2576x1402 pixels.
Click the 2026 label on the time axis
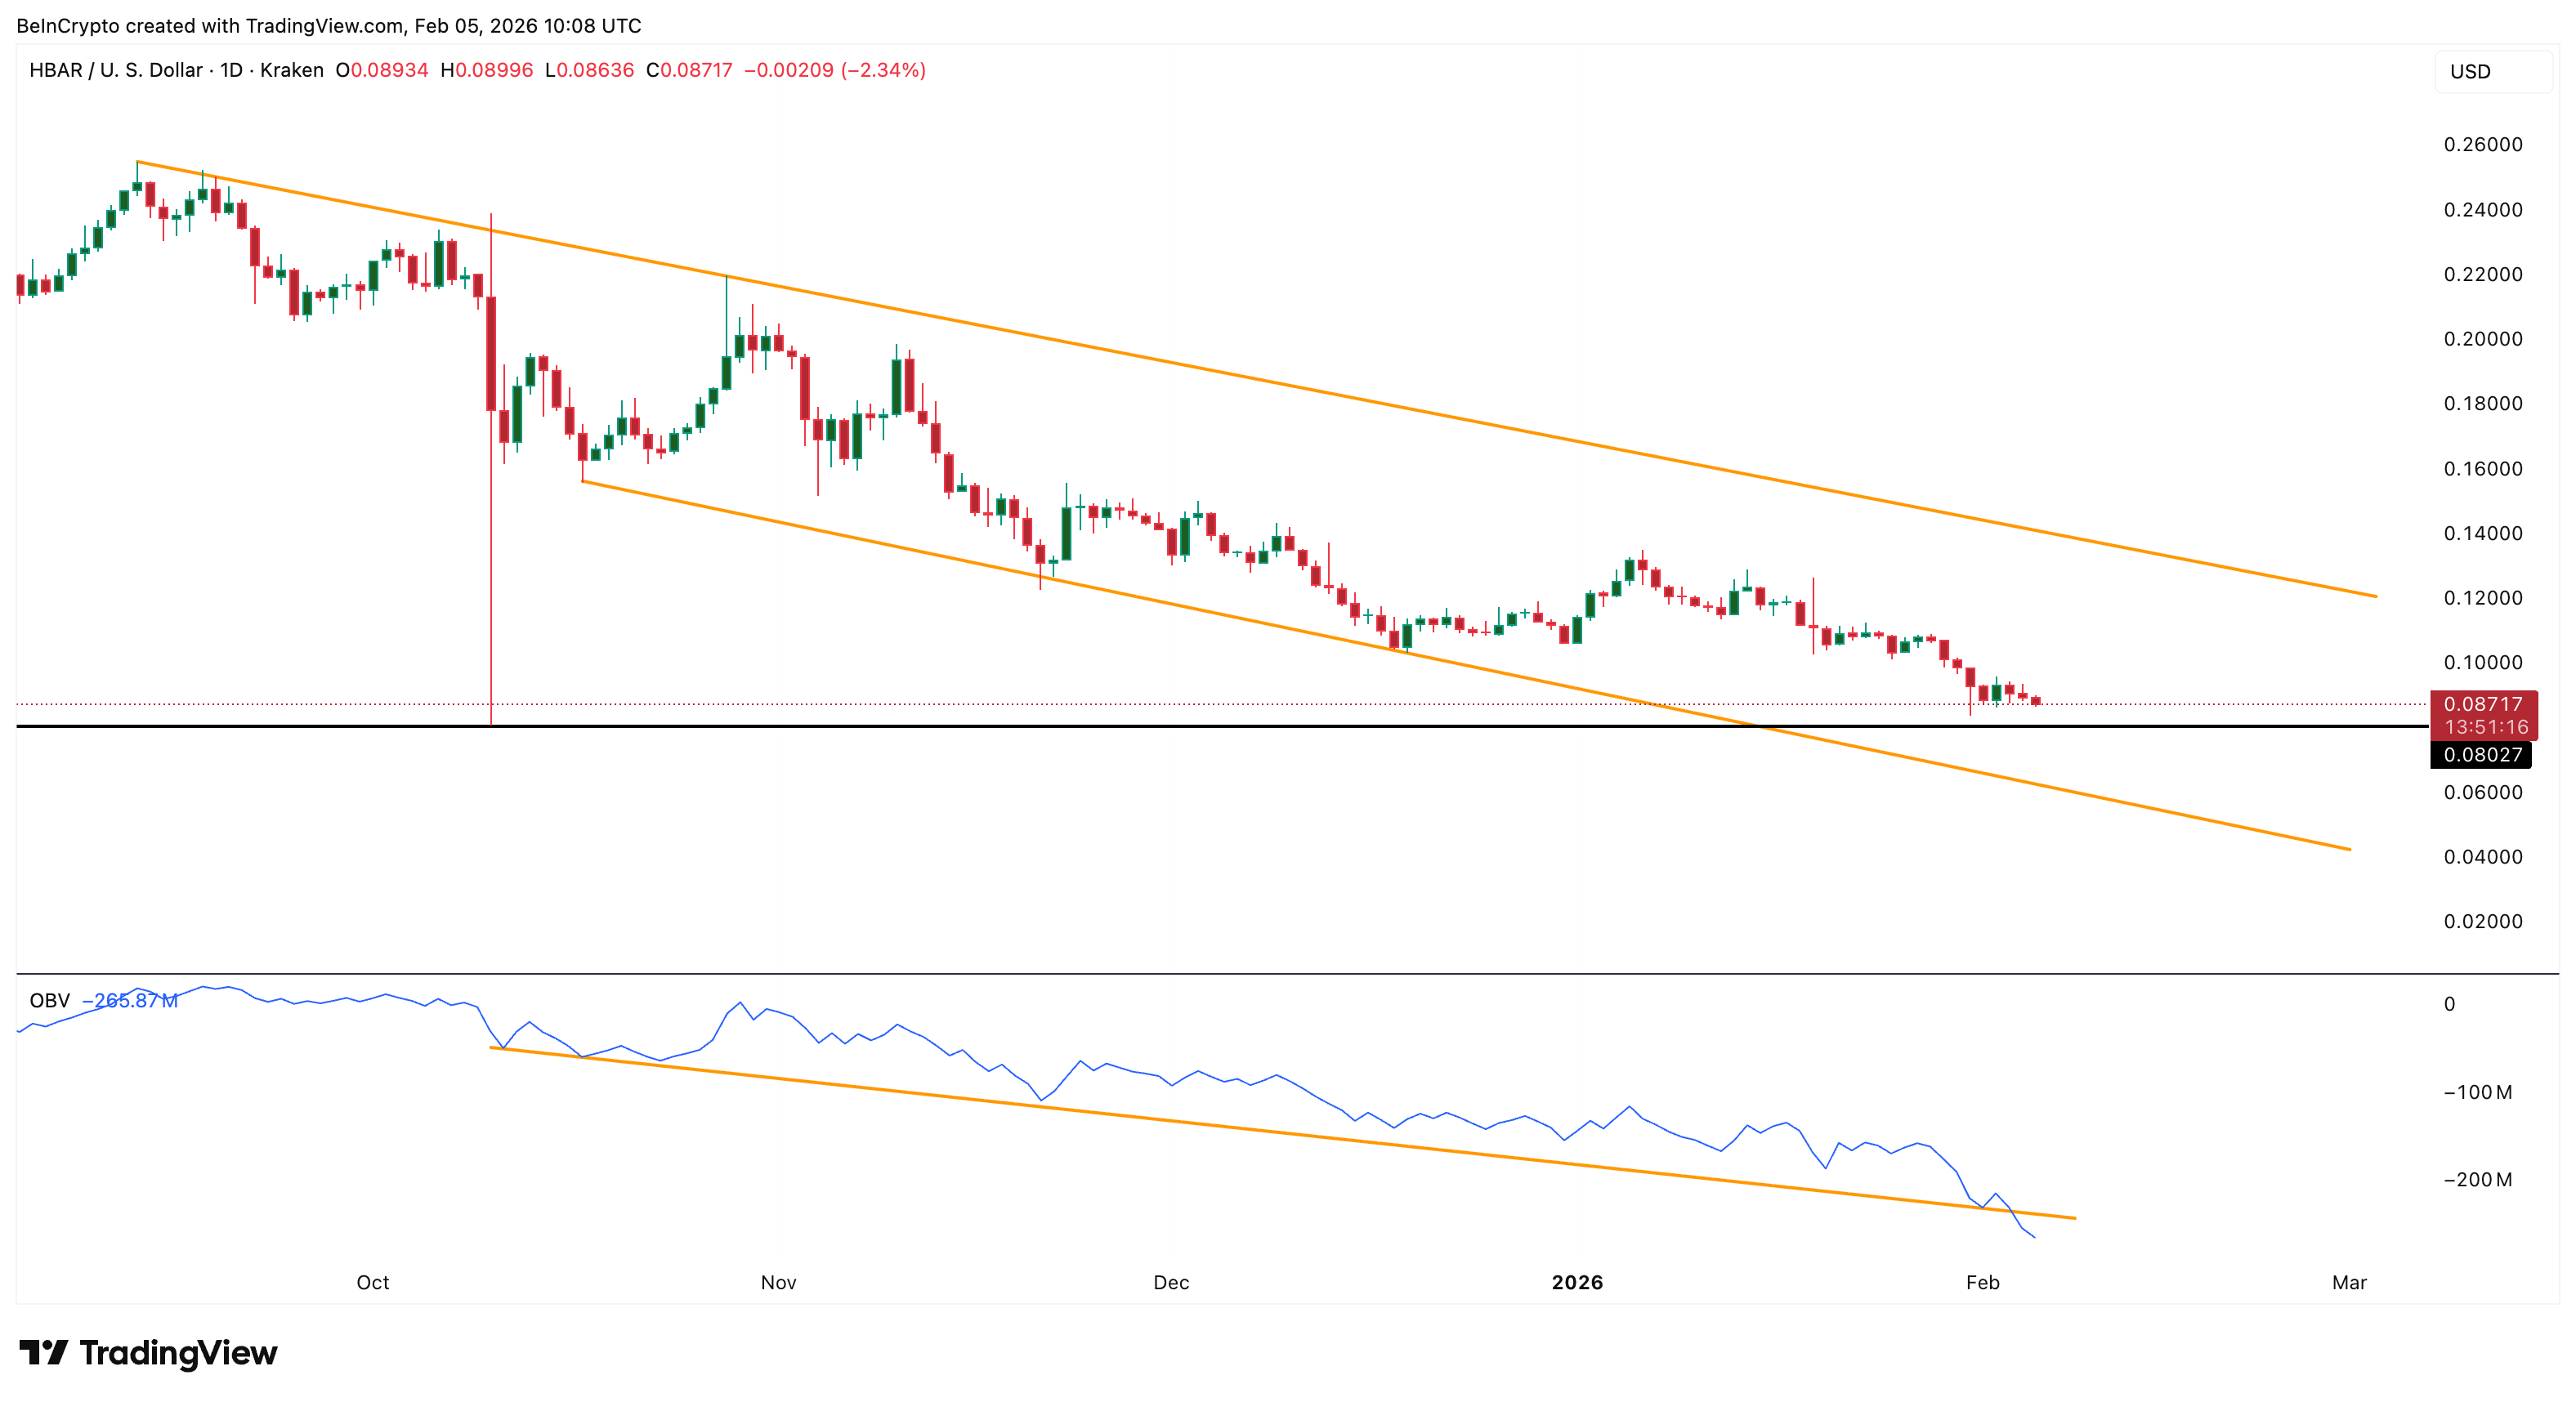[x=1577, y=1282]
